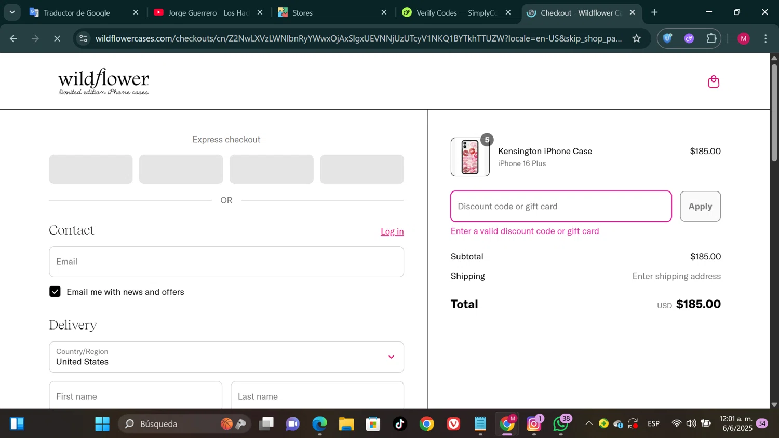The height and width of the screenshot is (438, 779).
Task: Click the Discount code or gift card field
Action: point(561,206)
